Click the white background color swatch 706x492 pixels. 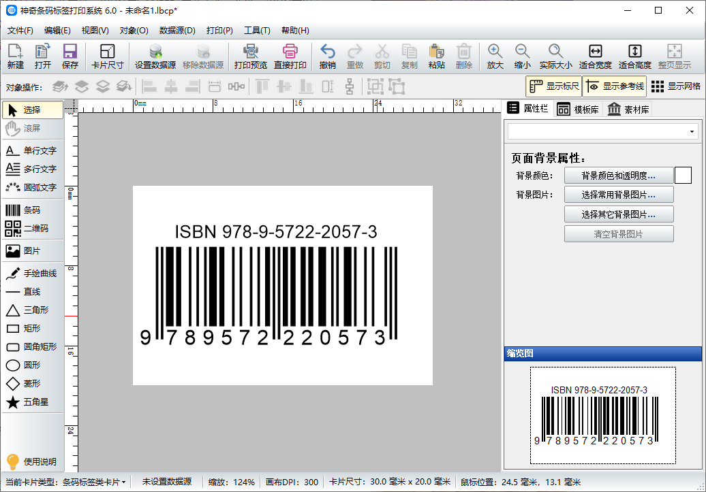pos(683,175)
